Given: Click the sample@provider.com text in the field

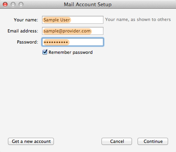Looking at the screenshot, I should tap(67, 31).
